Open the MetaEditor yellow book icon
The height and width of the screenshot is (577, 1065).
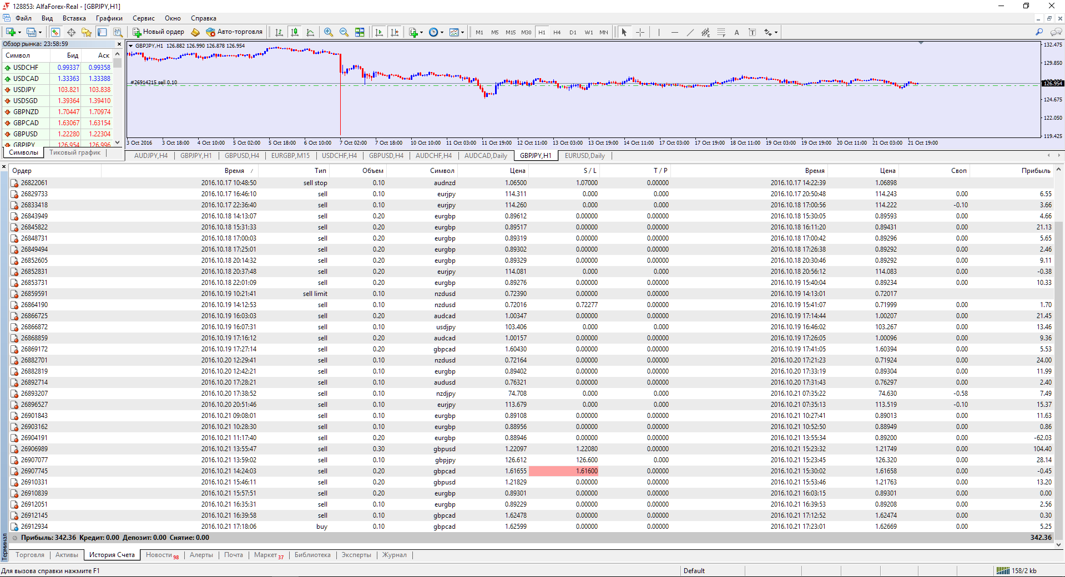pyautogui.click(x=195, y=32)
